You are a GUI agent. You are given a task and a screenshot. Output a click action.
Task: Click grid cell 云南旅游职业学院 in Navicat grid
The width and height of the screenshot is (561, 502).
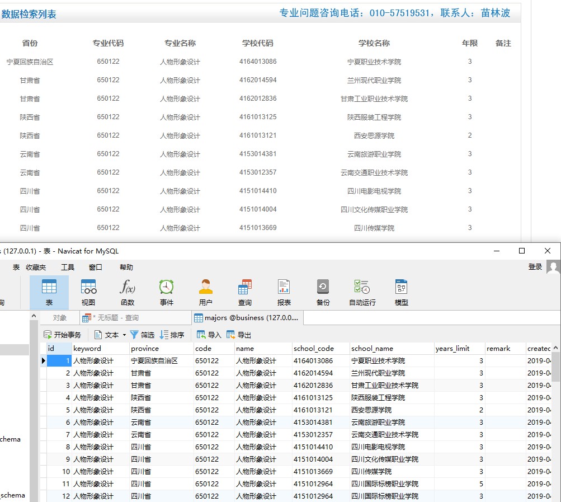tap(392, 422)
